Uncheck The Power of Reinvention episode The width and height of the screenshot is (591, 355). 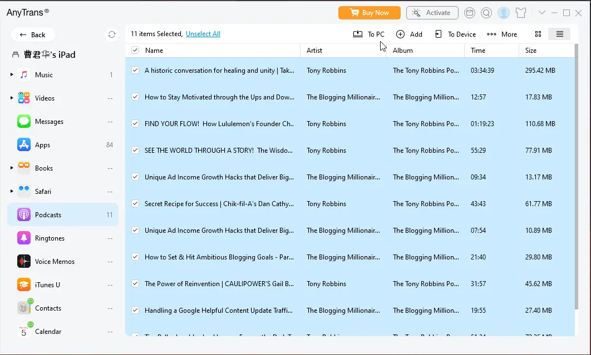point(135,284)
